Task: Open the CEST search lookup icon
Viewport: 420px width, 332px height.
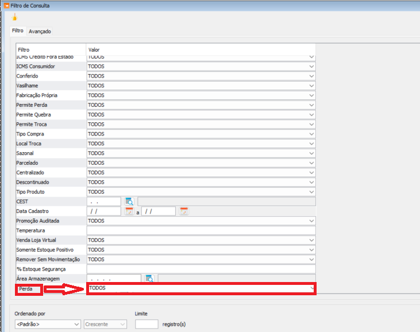Action: 129,202
